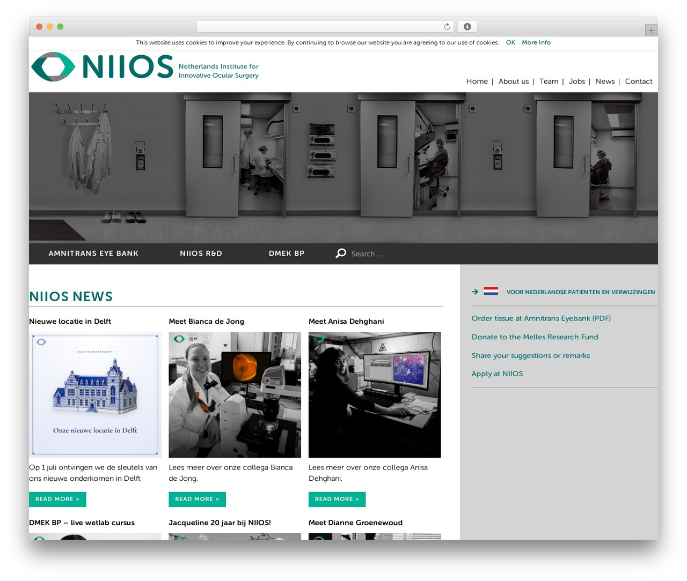The width and height of the screenshot is (687, 581).
Task: Open Share your suggestions or remarks
Action: pos(530,355)
